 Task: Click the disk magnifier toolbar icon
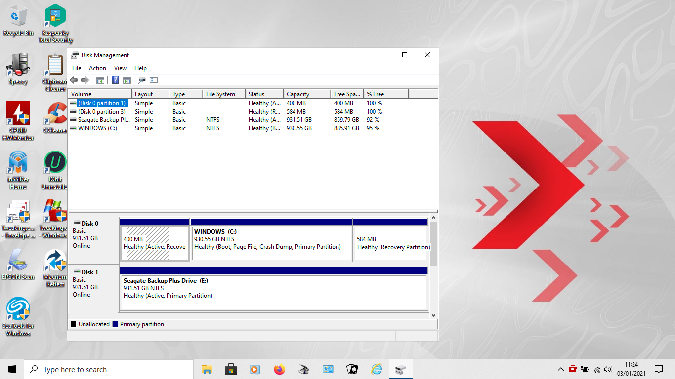[x=142, y=80]
